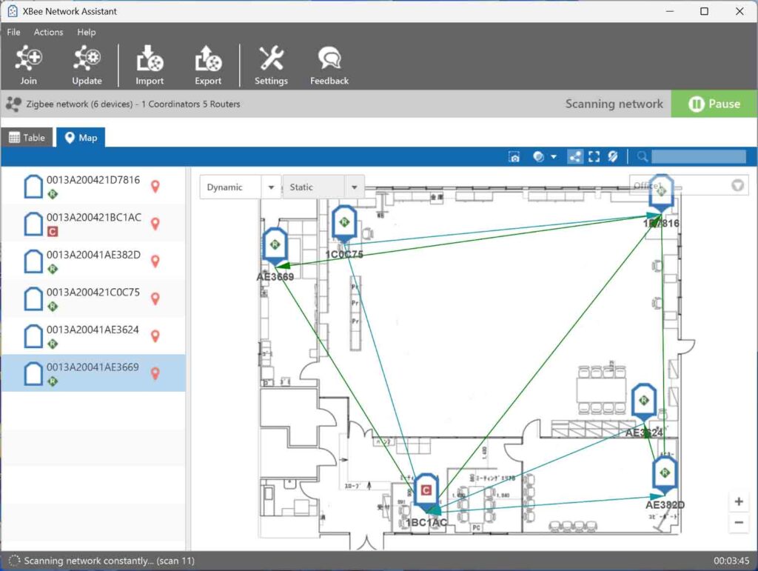
Task: Open the Feedback tool
Action: 329,65
